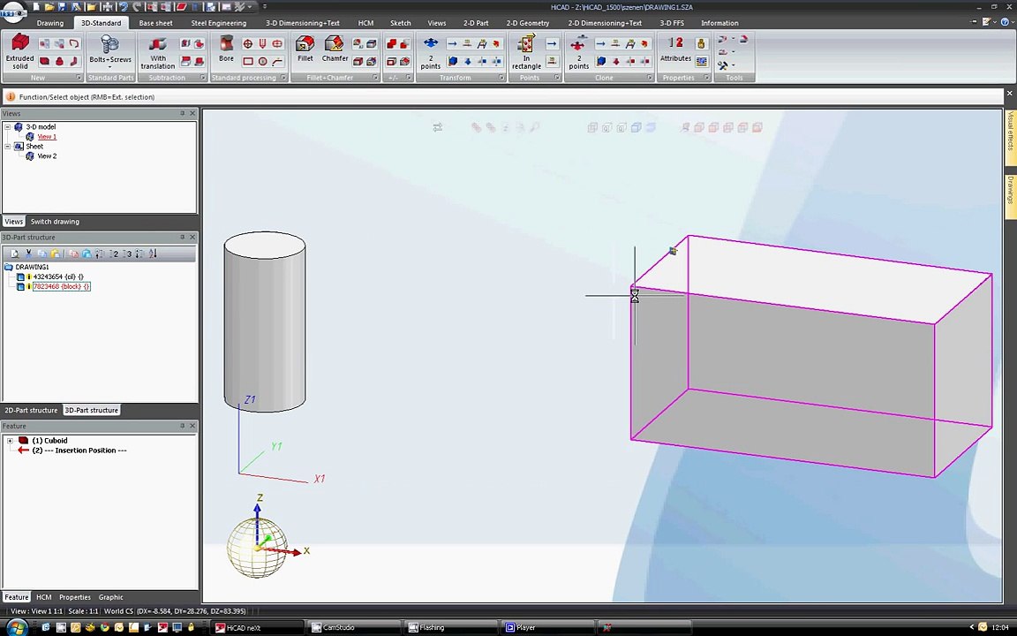
Task: Click the New part icon in 3D-Part structure toolbar
Action: coord(15,254)
